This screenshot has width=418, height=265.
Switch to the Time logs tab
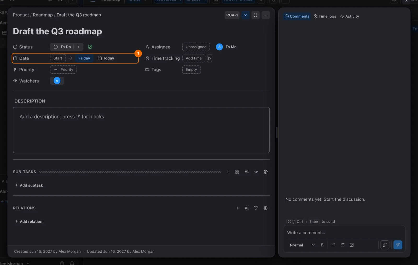[x=325, y=16]
